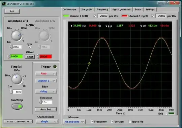The width and height of the screenshot is (182, 128).
Task: Click the Amplitude CH1 rotary knob
Action: [x=16, y=36]
